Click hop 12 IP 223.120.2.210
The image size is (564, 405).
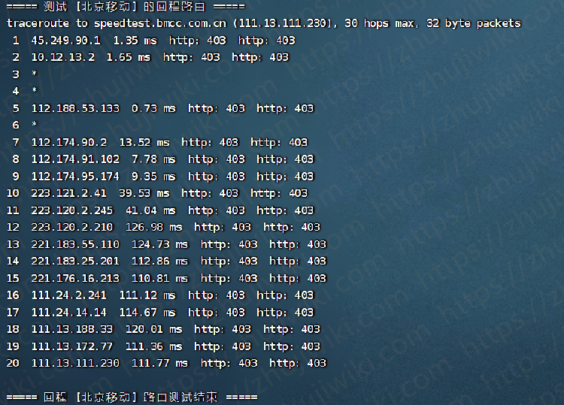(72, 227)
